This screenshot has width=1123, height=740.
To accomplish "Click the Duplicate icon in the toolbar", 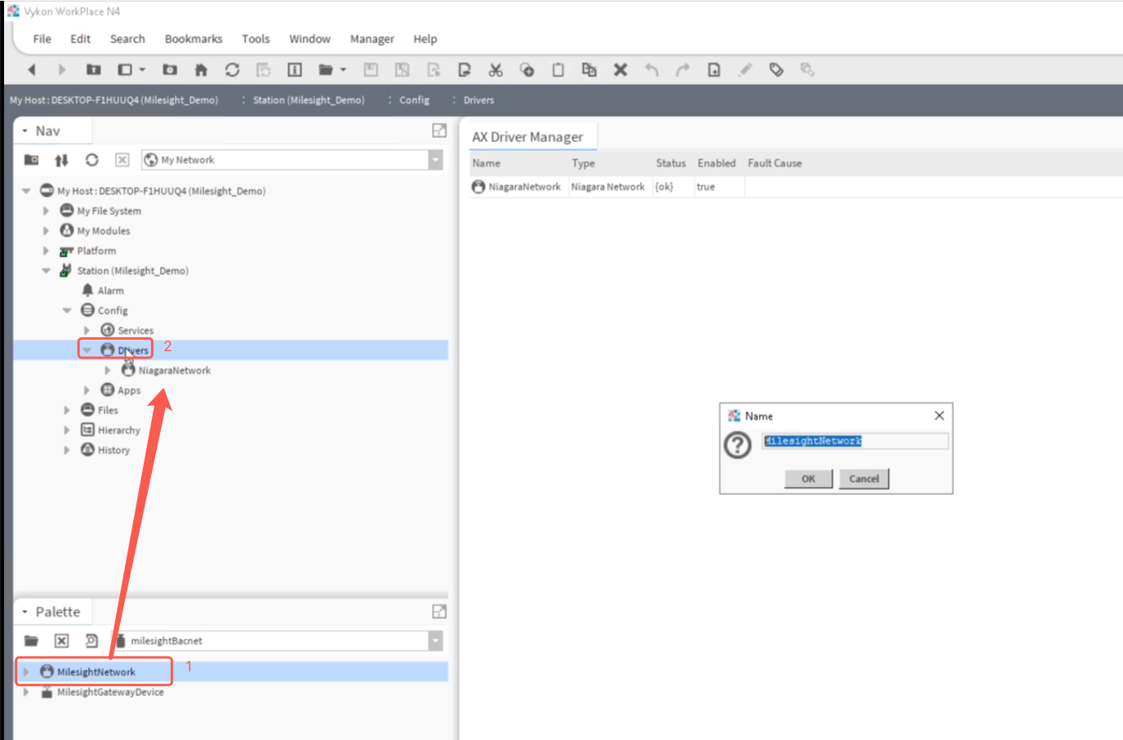I will 589,70.
